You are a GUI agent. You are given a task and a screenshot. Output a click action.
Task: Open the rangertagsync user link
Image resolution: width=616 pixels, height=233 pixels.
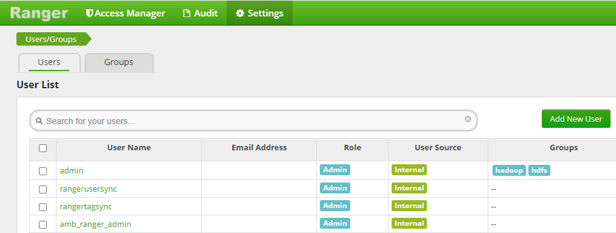pyautogui.click(x=86, y=207)
